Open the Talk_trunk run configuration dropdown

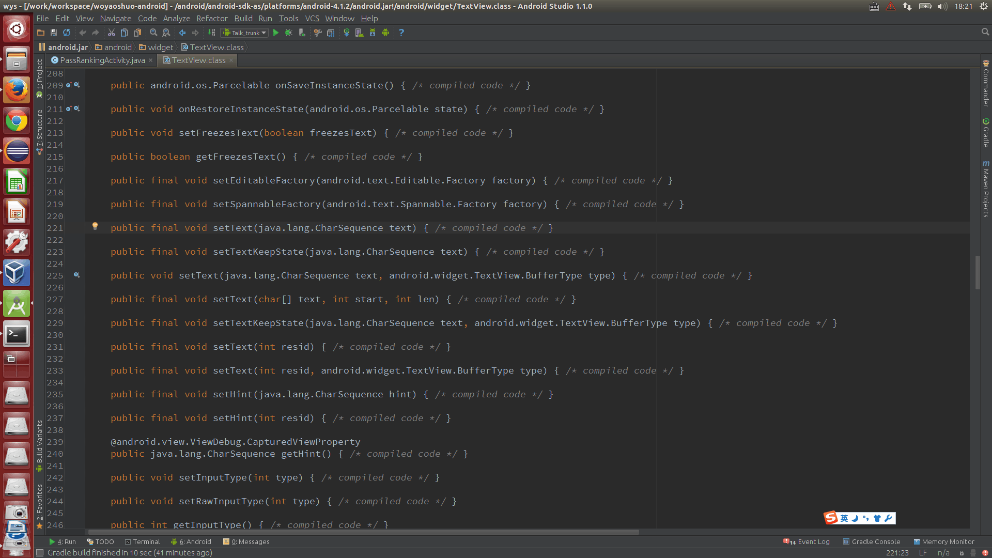(x=245, y=33)
